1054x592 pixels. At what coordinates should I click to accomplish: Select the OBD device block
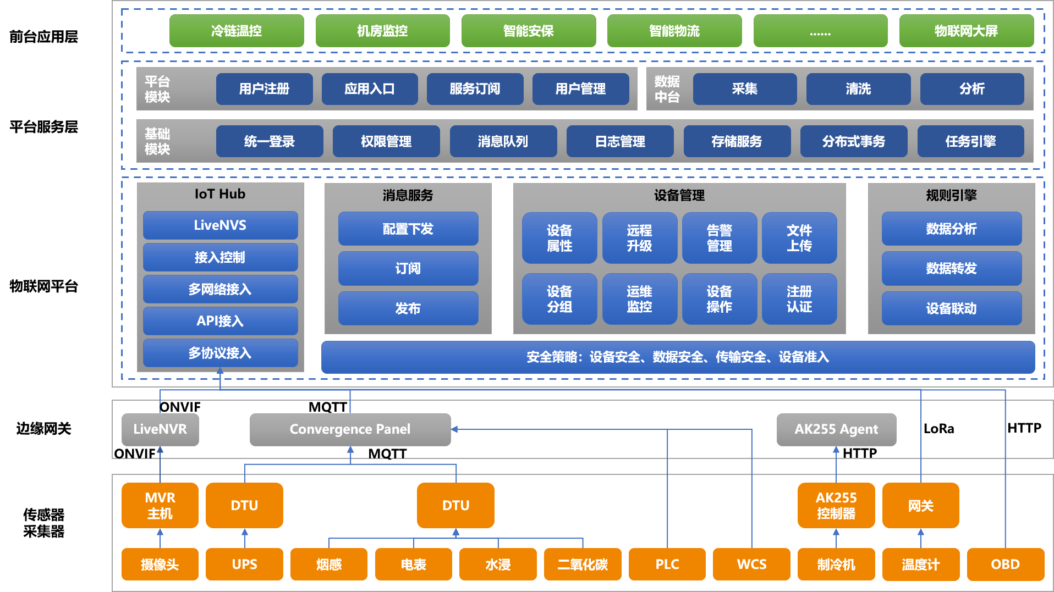[1005, 565]
